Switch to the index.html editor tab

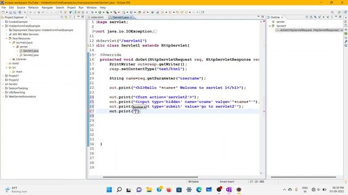[x=97, y=17]
